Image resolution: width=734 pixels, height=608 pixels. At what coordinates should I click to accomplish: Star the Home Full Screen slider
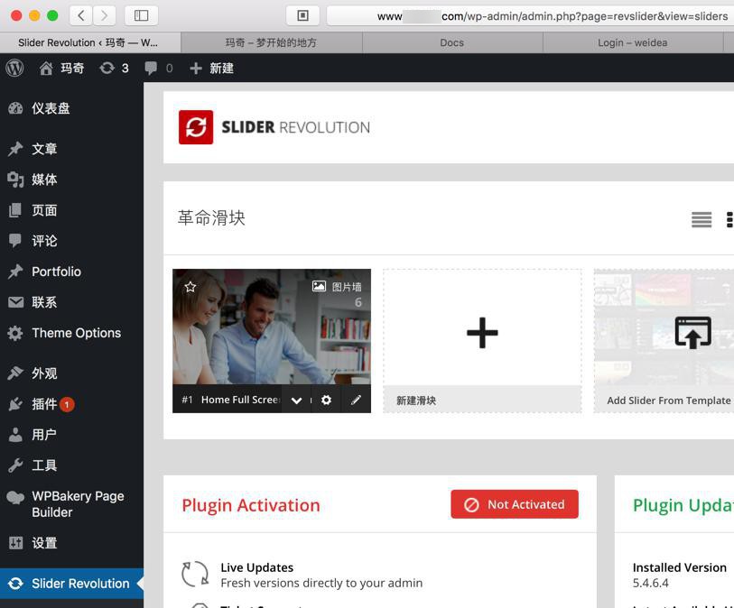pos(190,287)
